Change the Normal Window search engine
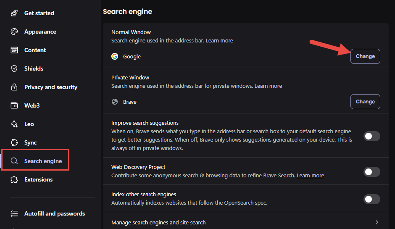Viewport: 395px width, 229px height. pos(365,56)
